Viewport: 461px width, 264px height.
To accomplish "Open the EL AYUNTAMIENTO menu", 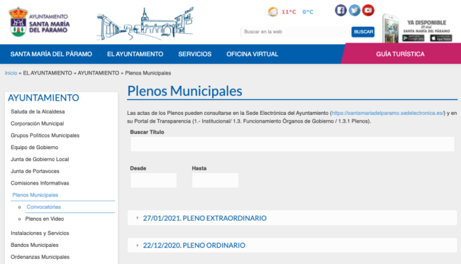I will pyautogui.click(x=135, y=54).
